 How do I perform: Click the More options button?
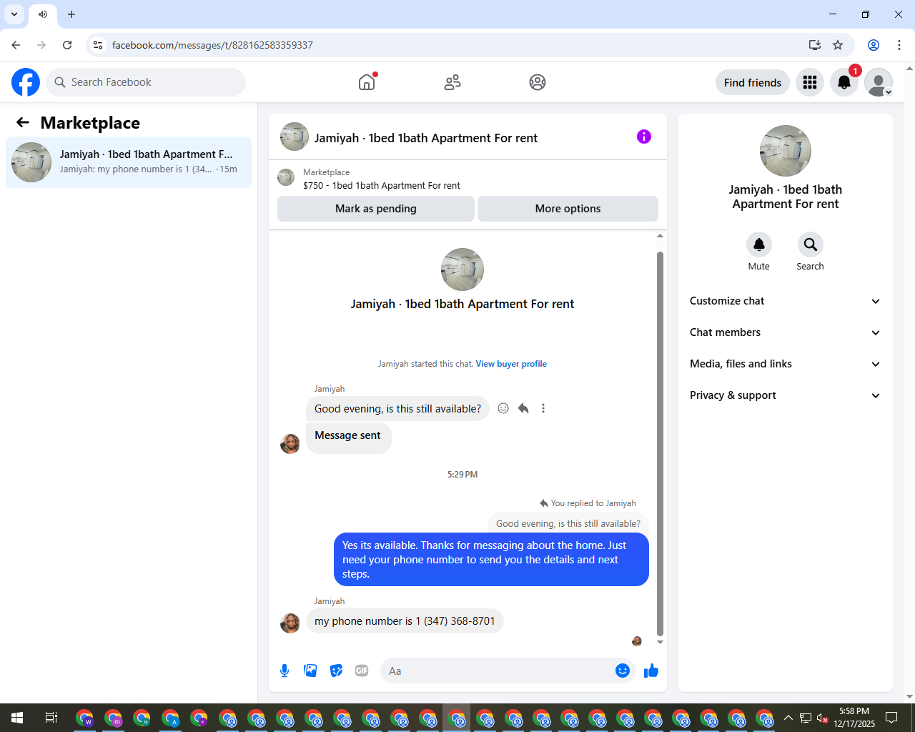point(568,209)
